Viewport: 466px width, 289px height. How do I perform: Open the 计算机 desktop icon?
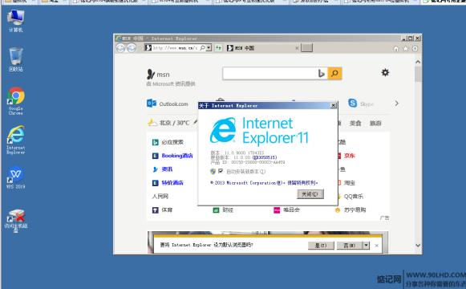[x=15, y=21]
